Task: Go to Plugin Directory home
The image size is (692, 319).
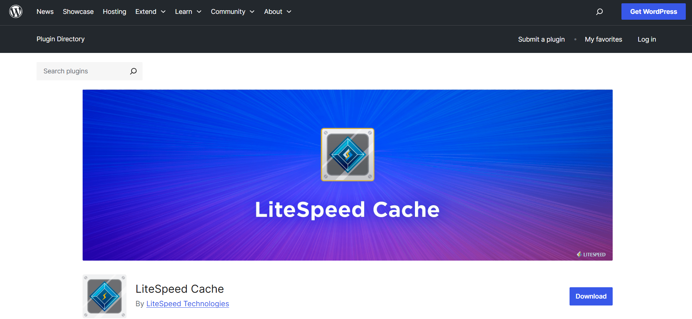Action: point(61,39)
